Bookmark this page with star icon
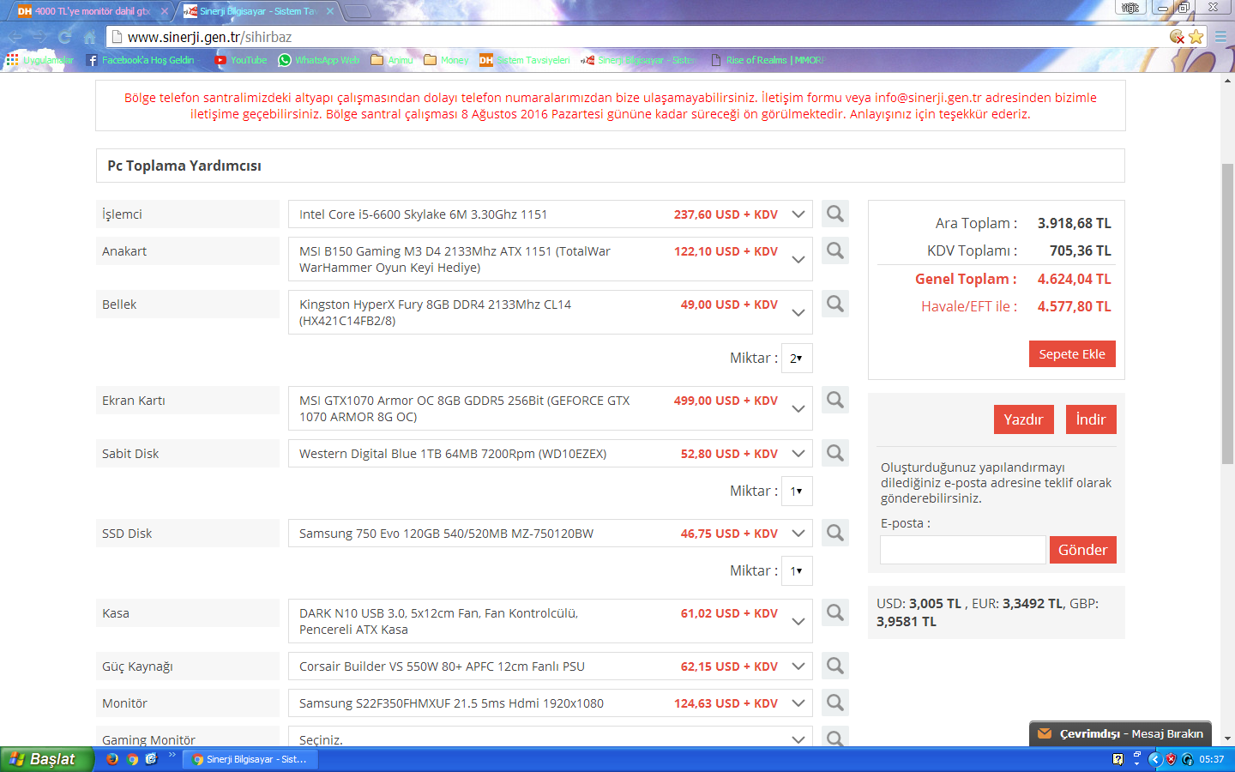Viewport: 1235px width, 772px height. click(x=1196, y=37)
